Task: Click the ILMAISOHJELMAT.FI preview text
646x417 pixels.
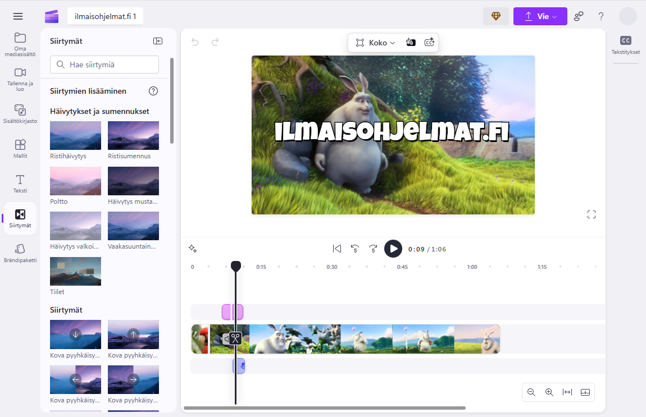Action: (x=392, y=132)
